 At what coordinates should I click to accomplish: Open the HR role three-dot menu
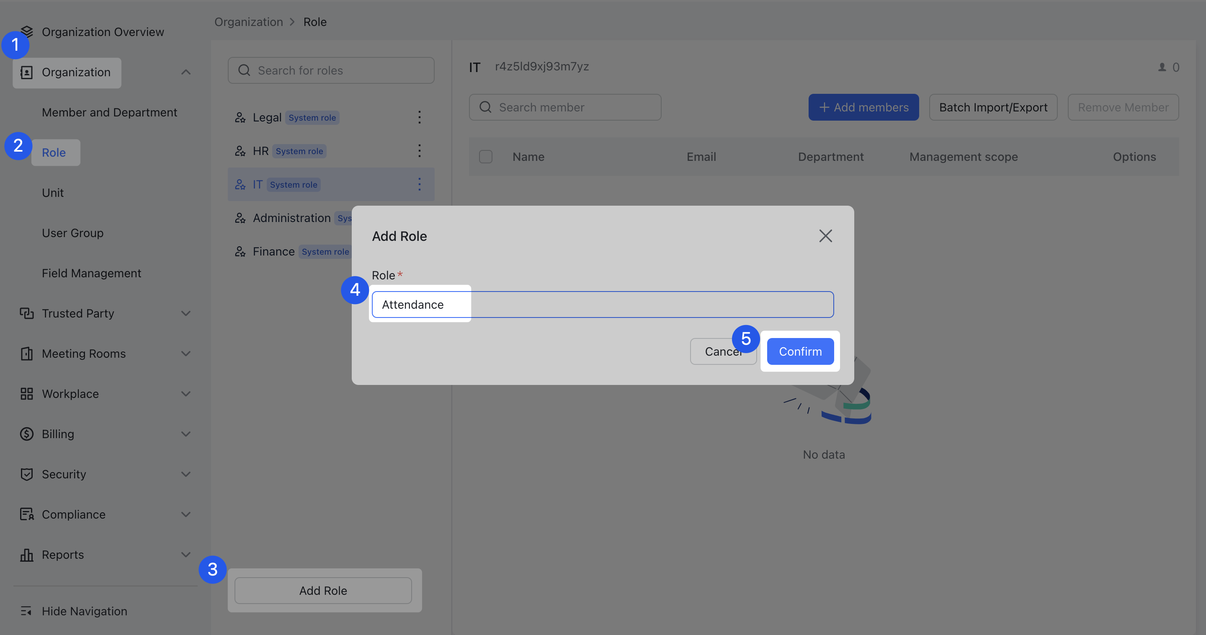coord(420,151)
